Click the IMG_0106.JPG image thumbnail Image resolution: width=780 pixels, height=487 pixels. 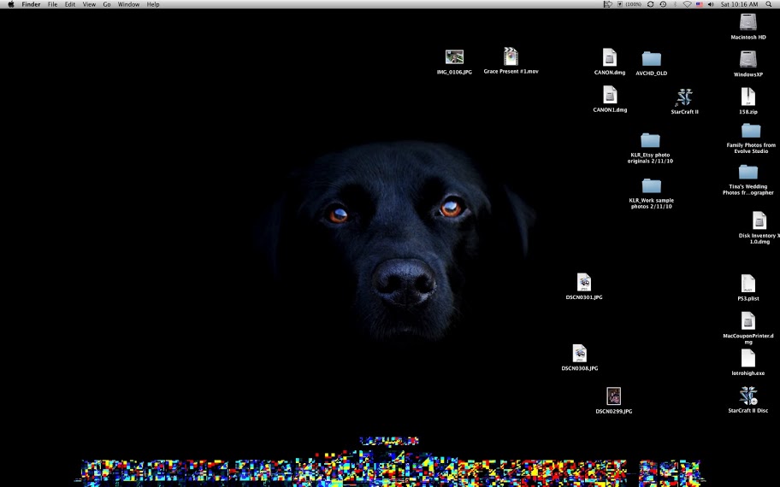click(x=454, y=57)
